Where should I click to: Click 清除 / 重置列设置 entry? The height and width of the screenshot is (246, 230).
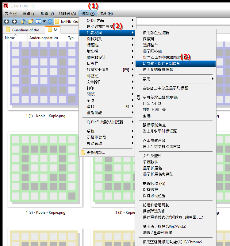pyautogui.click(x=157, y=233)
